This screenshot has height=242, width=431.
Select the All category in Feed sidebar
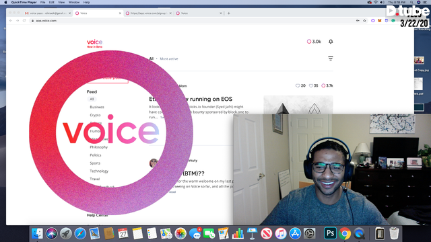click(x=92, y=99)
